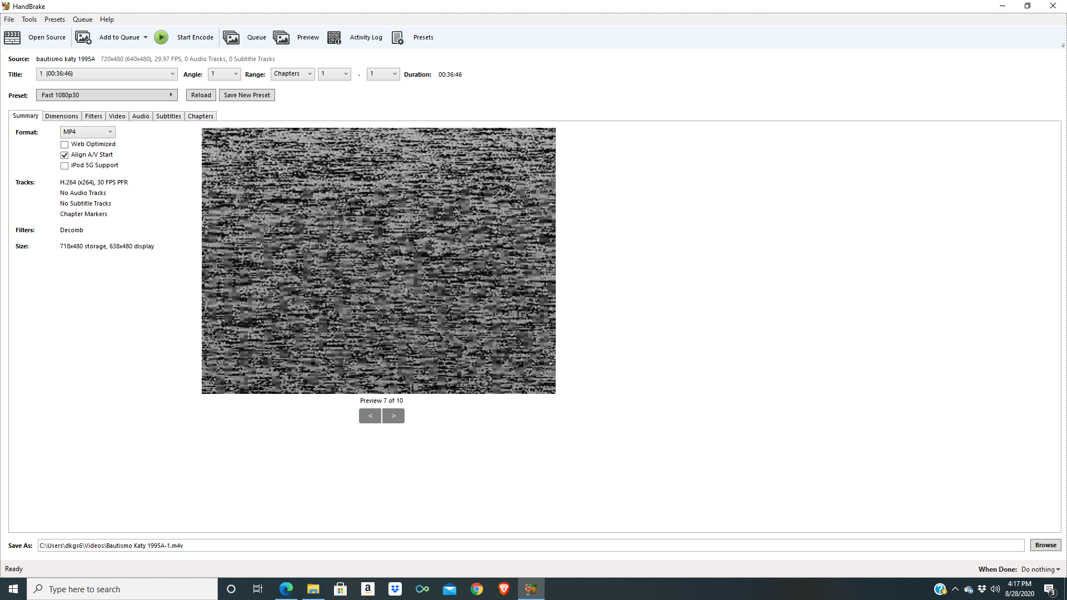The image size is (1067, 600).
Task: Open the Angle dropdown
Action: [224, 74]
